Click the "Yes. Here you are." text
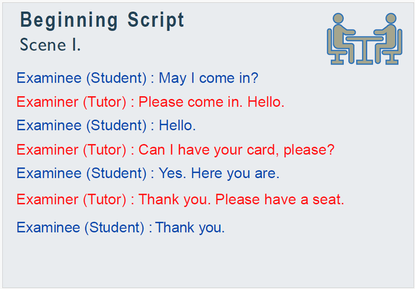415x289 pixels. pyautogui.click(x=219, y=173)
